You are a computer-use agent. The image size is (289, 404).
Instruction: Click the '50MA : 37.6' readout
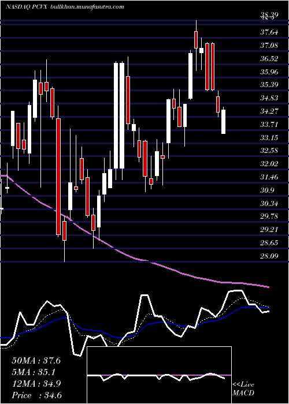point(36,361)
